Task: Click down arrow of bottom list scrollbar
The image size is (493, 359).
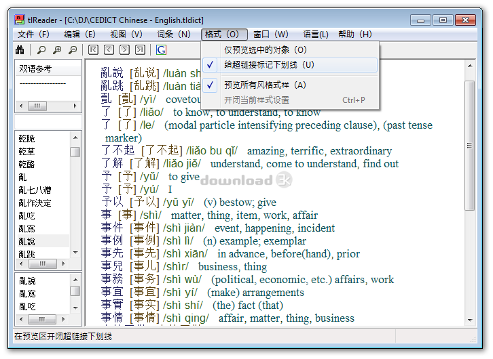Action: [x=75, y=308]
